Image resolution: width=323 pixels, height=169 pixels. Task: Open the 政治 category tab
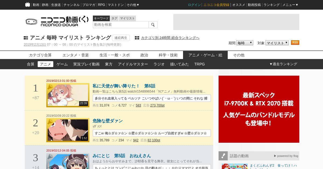[144, 55]
